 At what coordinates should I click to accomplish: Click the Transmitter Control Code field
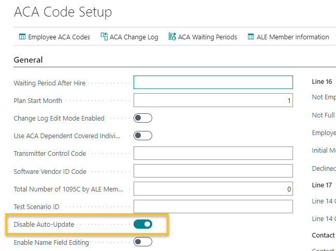click(x=213, y=154)
